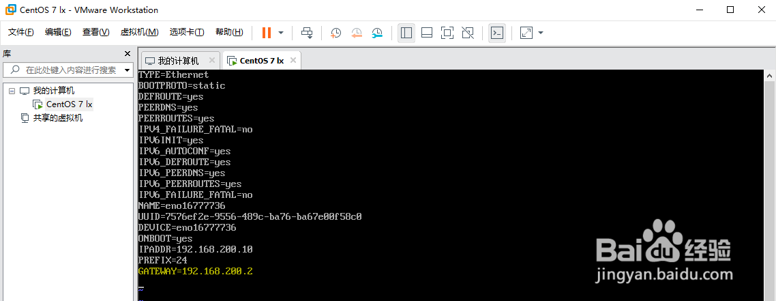Image resolution: width=776 pixels, height=301 pixels.
Task: Close the CentOS 7 lx tab
Action: click(293, 60)
